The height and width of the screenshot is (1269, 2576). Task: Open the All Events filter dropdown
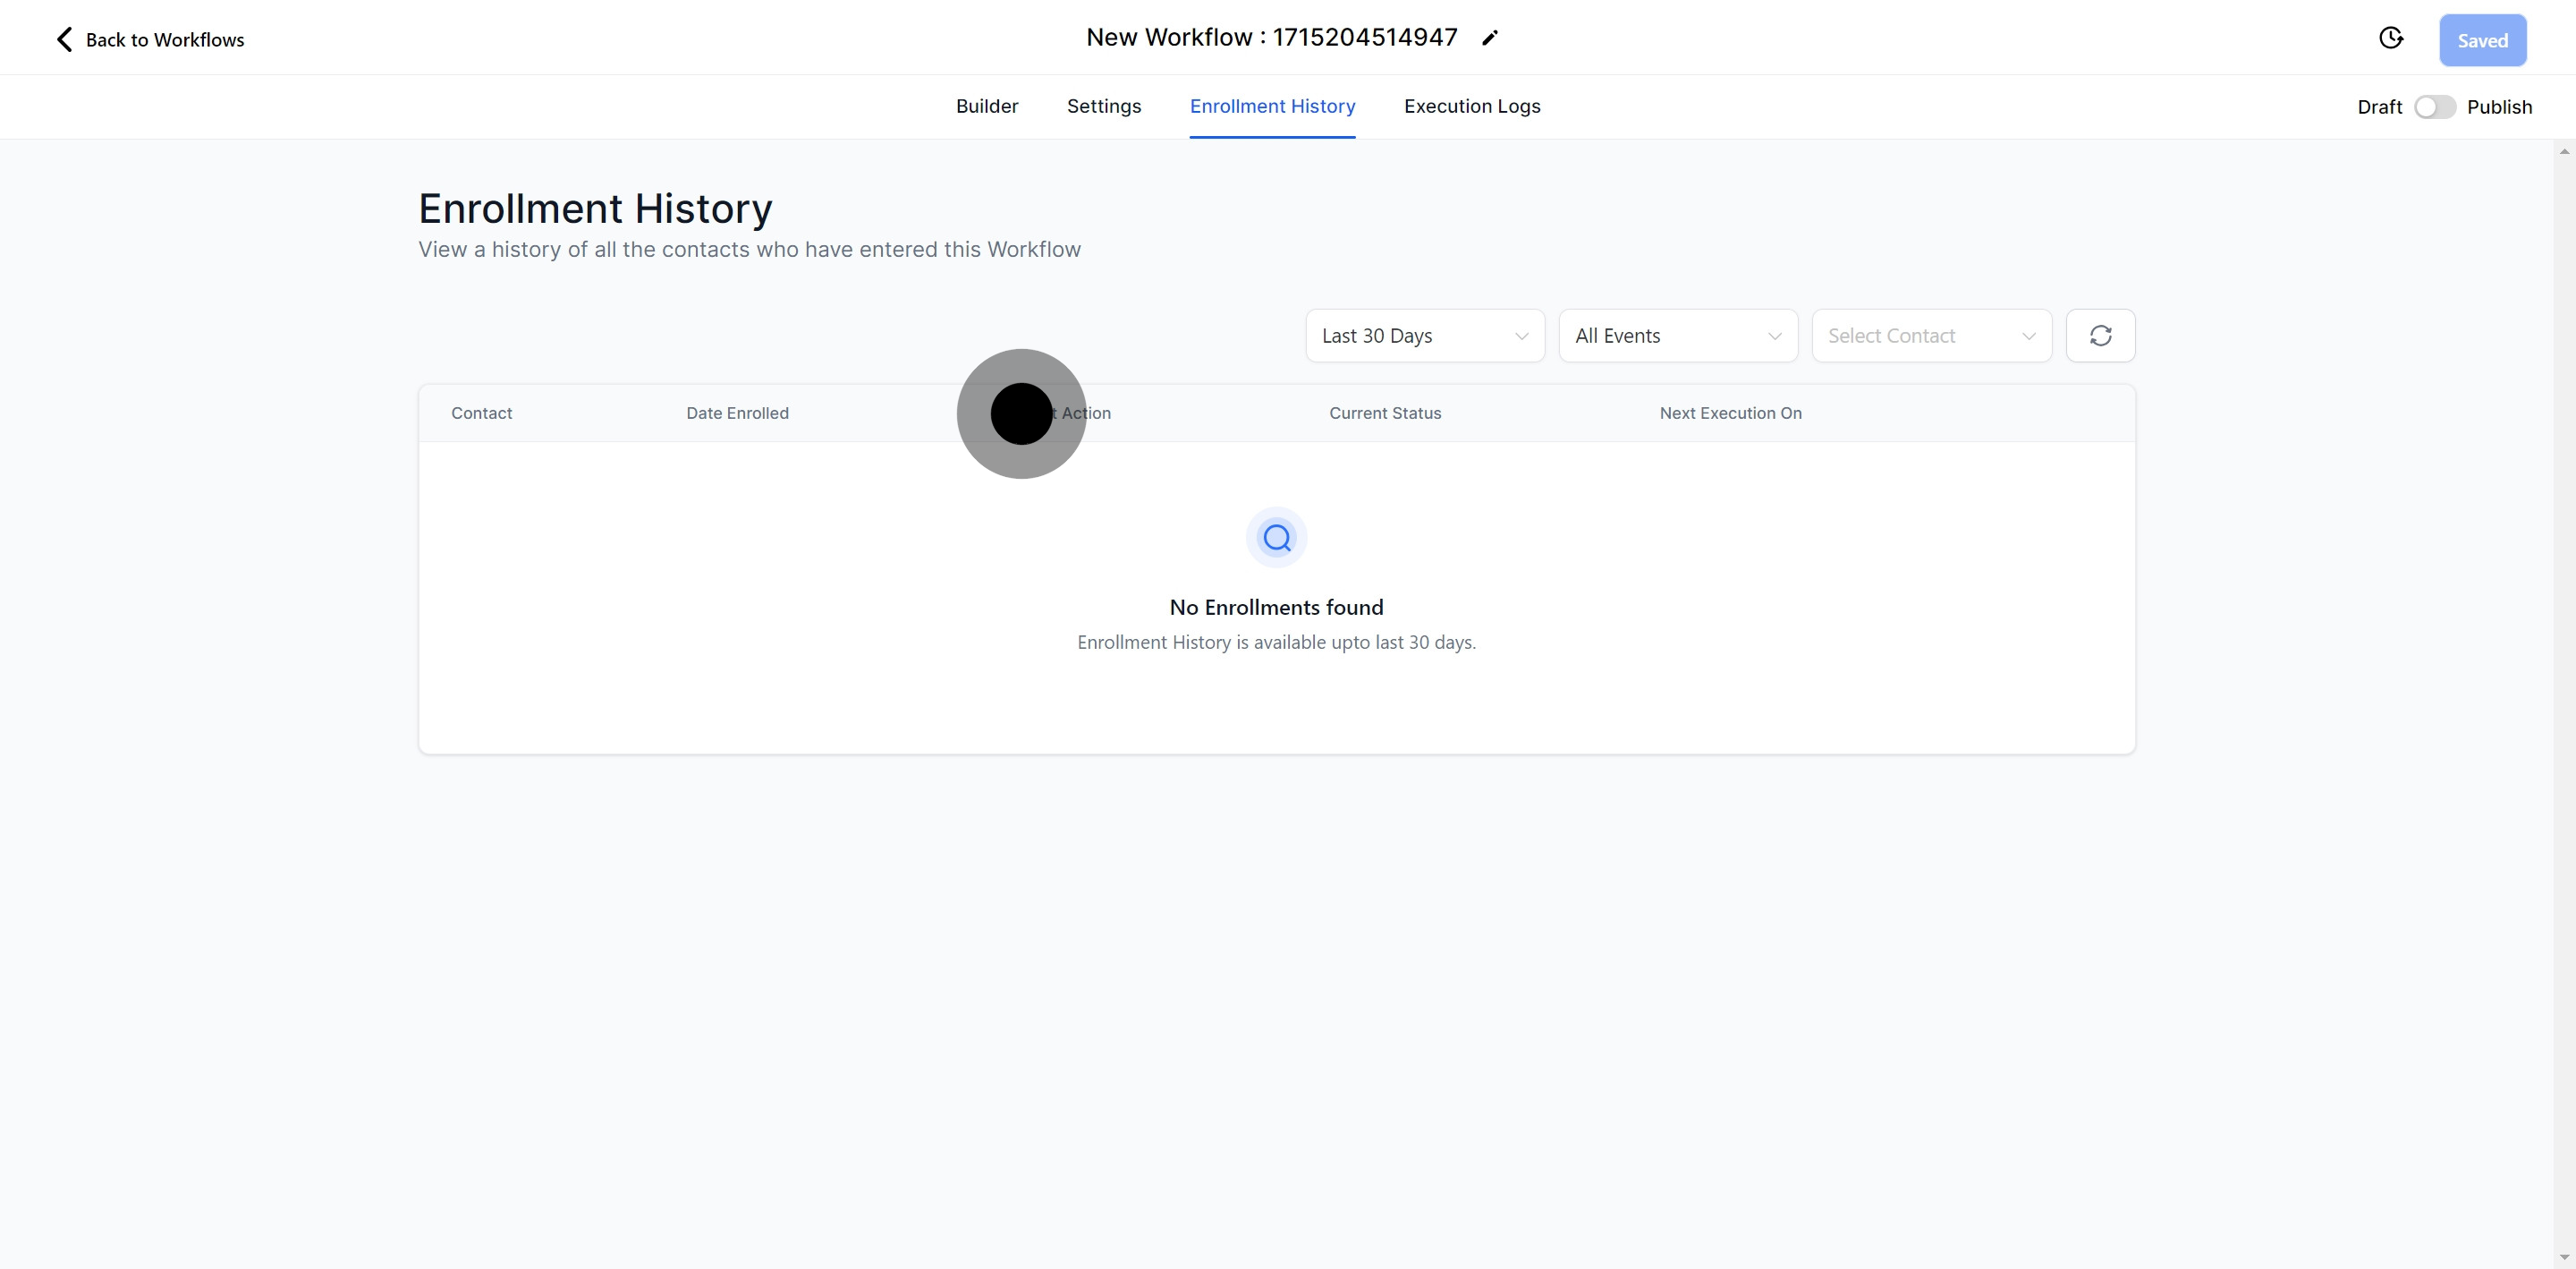(x=1677, y=336)
